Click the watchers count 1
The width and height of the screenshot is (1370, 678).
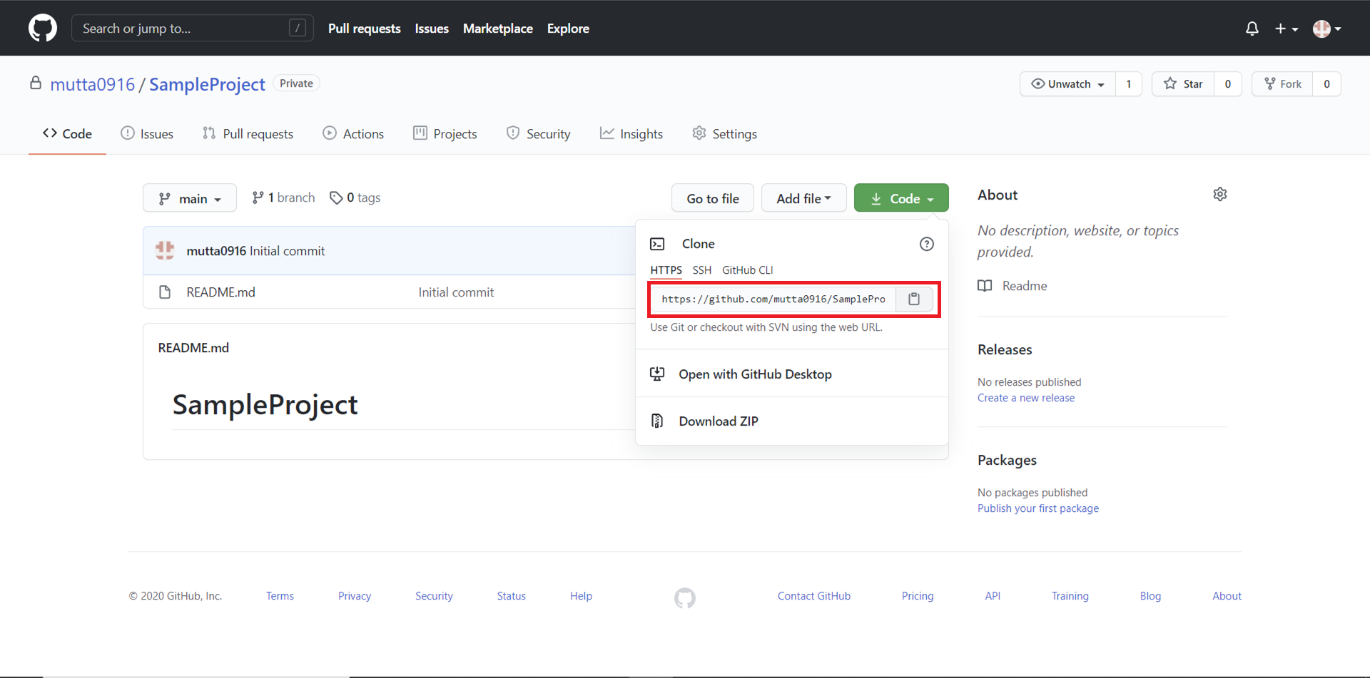click(1129, 84)
